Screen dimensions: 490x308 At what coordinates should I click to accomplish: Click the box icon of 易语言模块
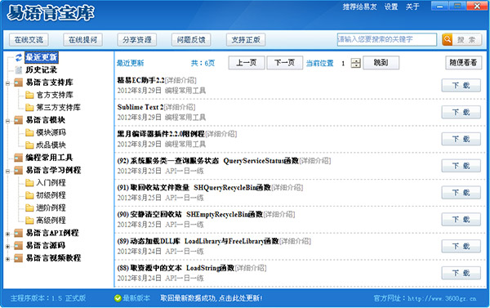tap(19, 120)
